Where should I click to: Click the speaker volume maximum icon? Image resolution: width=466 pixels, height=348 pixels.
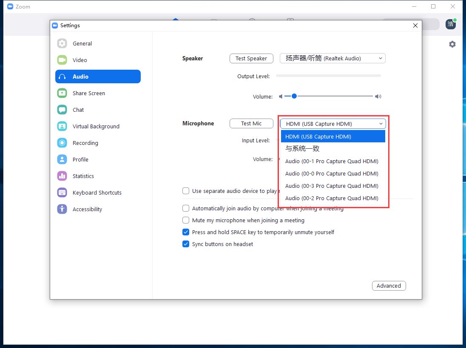pyautogui.click(x=378, y=96)
